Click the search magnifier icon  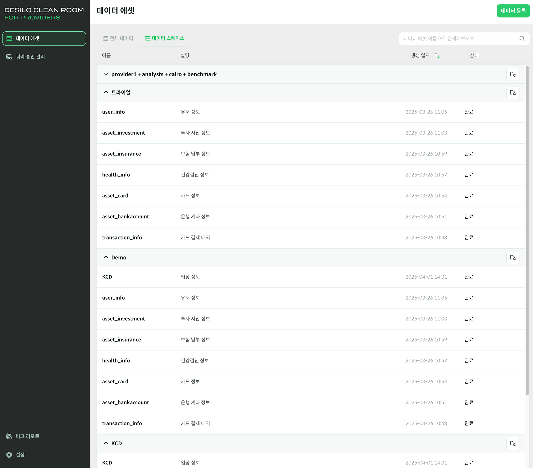pos(522,39)
